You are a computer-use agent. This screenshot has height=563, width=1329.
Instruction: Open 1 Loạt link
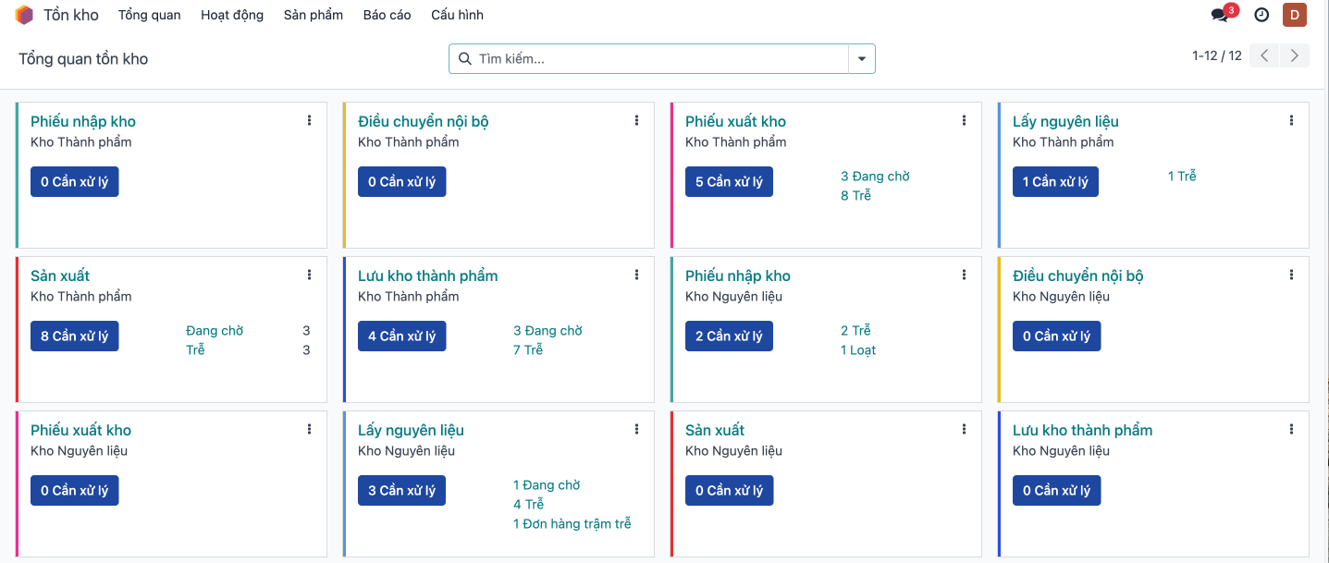(858, 349)
